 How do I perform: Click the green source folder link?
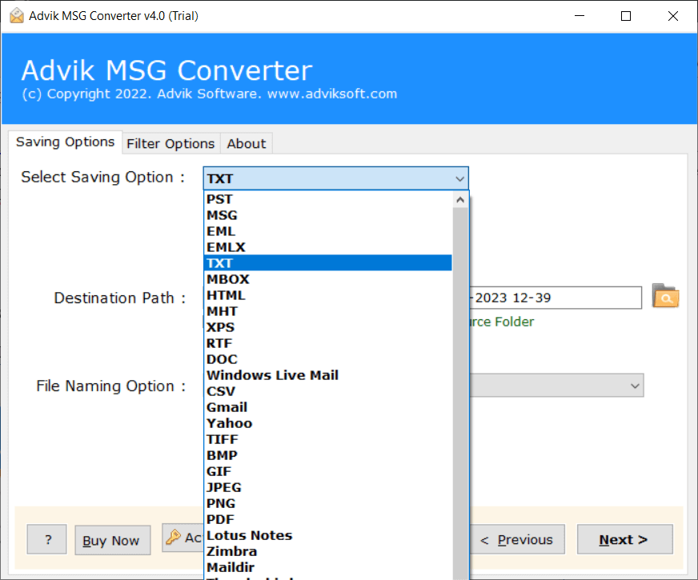click(501, 322)
